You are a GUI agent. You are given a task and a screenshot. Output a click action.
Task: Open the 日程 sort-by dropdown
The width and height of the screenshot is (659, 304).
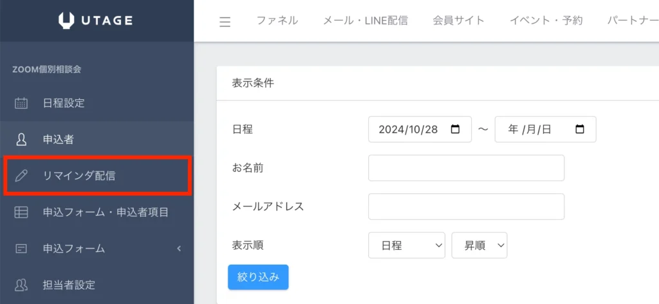(407, 245)
